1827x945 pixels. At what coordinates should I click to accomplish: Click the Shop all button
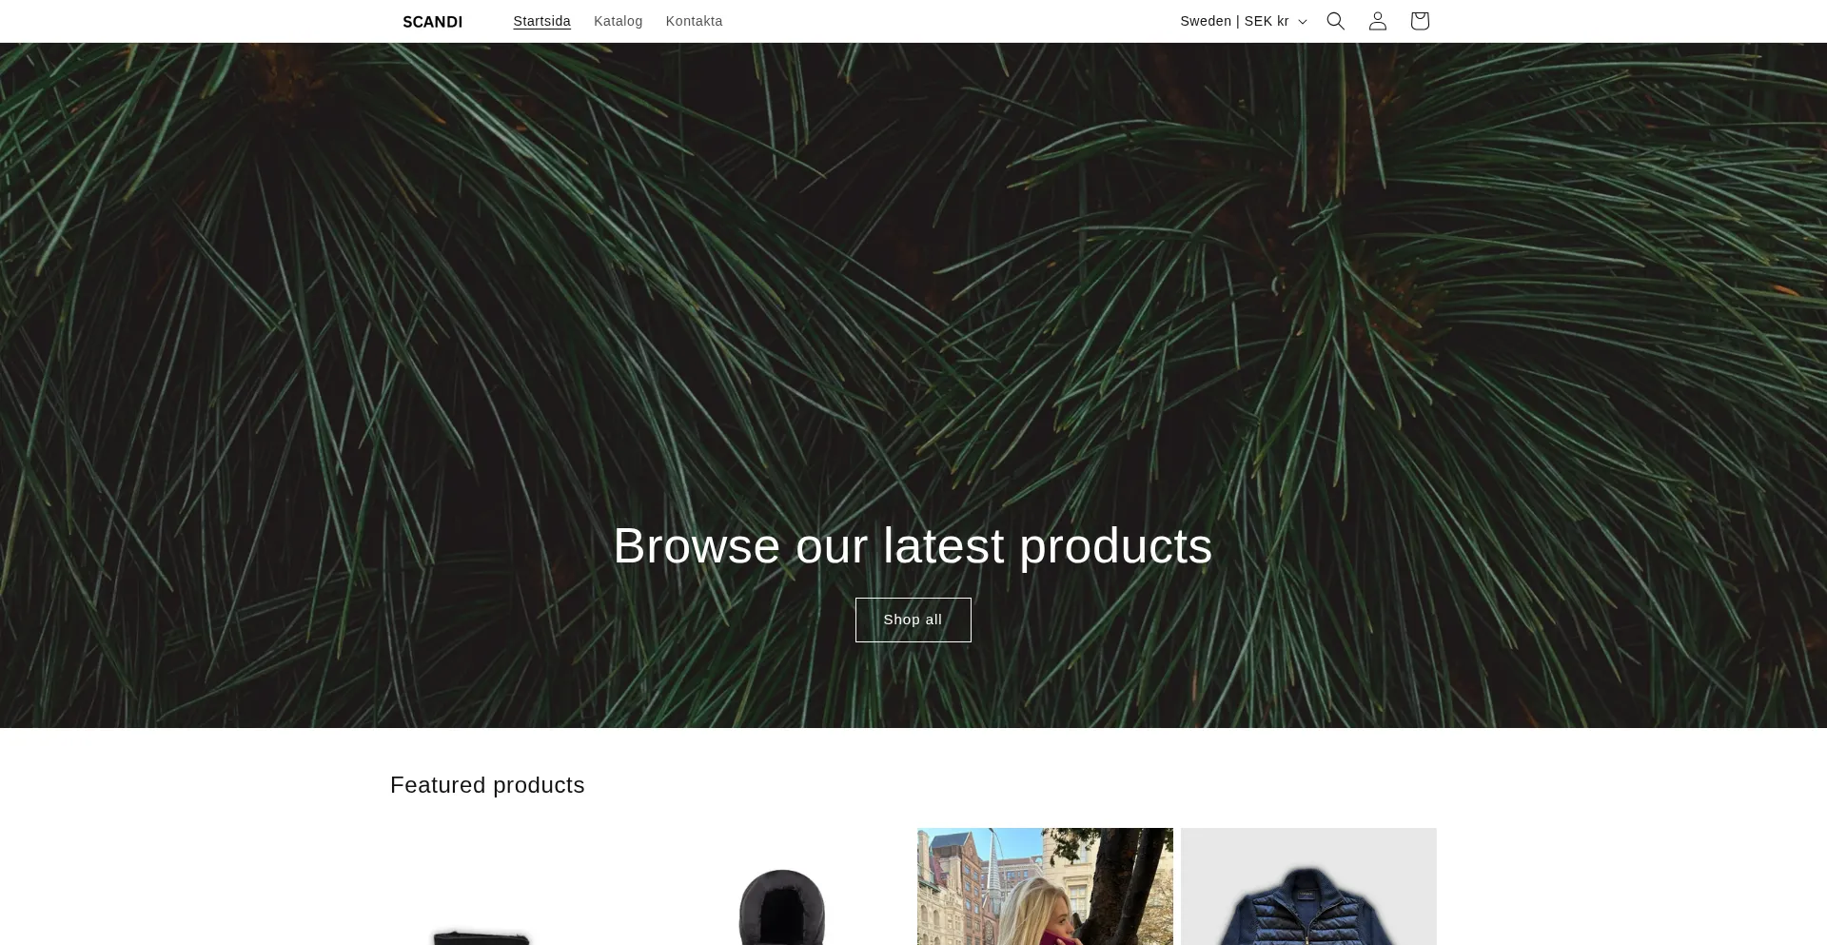point(913,620)
